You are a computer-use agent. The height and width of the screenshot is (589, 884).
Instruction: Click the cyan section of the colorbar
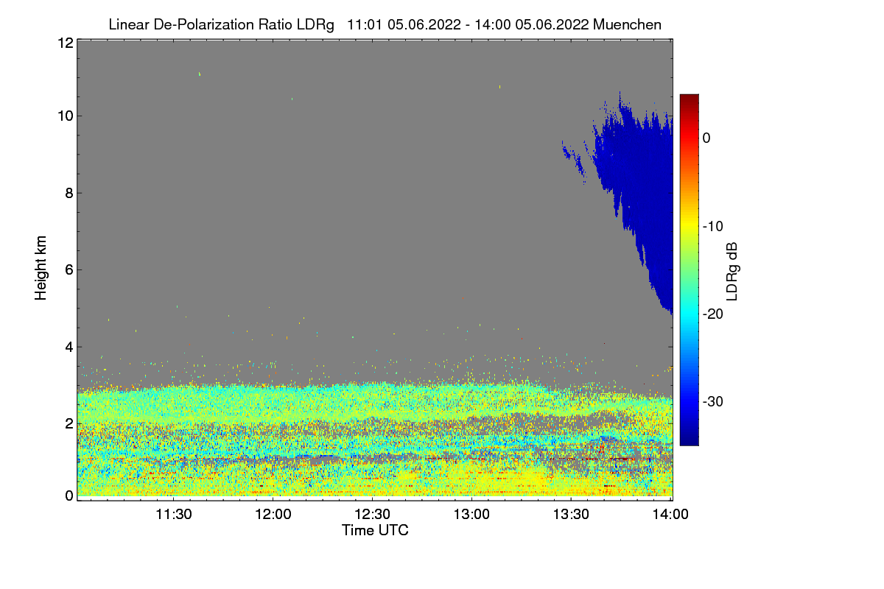coord(689,313)
